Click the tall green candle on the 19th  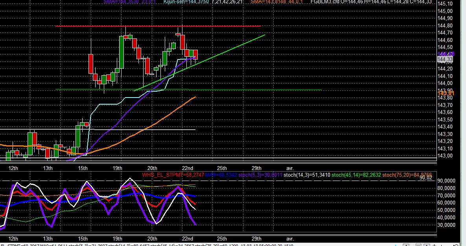(x=121, y=52)
